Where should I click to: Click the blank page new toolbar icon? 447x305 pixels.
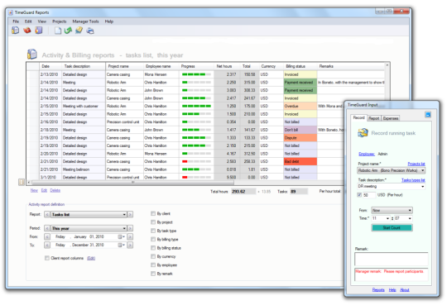[x=58, y=31]
